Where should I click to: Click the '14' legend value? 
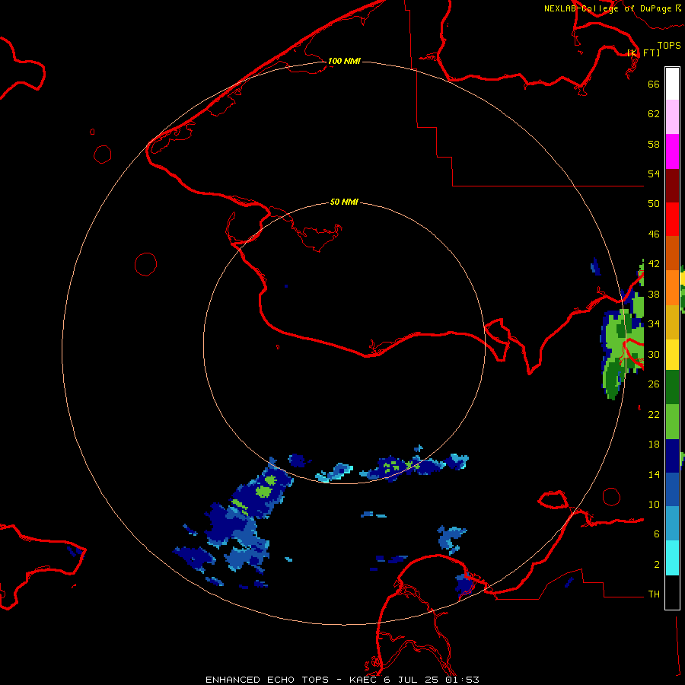point(654,474)
